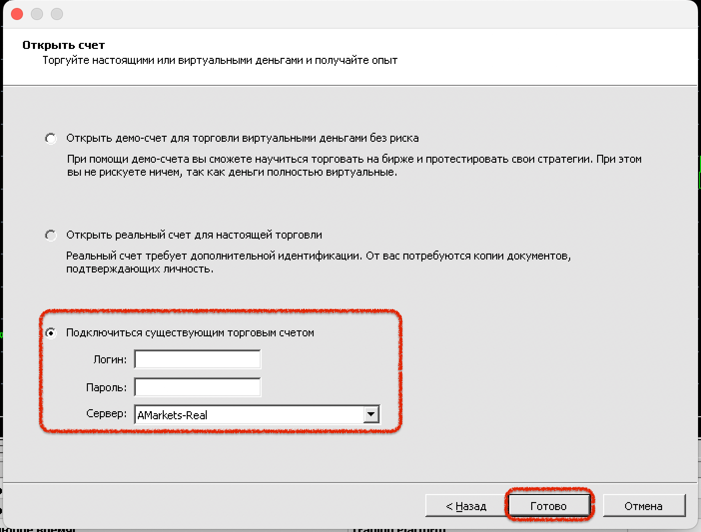Click the demo account description paragraph

coord(353,166)
